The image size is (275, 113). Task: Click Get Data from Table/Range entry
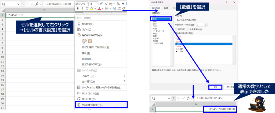coord(101,87)
